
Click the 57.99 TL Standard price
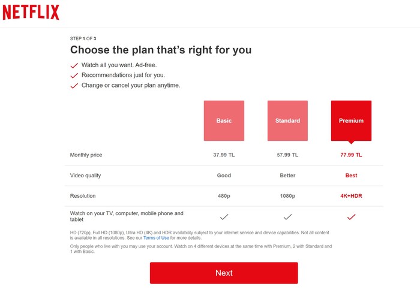point(287,155)
